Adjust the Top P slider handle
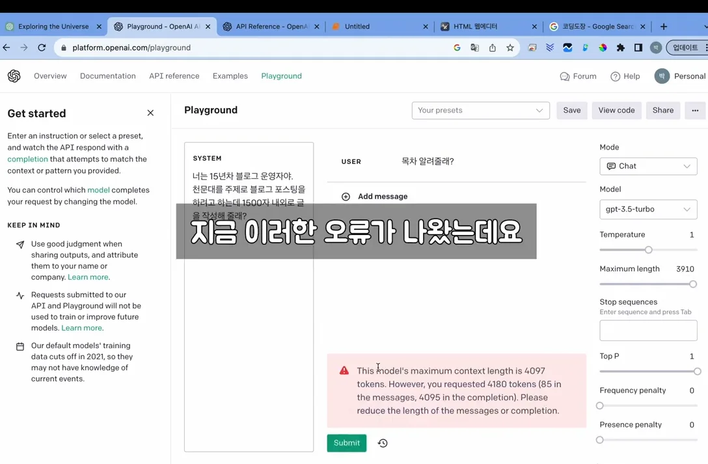708x464 pixels. click(x=697, y=371)
